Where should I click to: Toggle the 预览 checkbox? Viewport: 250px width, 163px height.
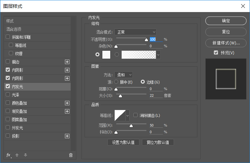[x=216, y=53]
